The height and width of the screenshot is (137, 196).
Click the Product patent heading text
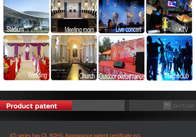point(31,106)
